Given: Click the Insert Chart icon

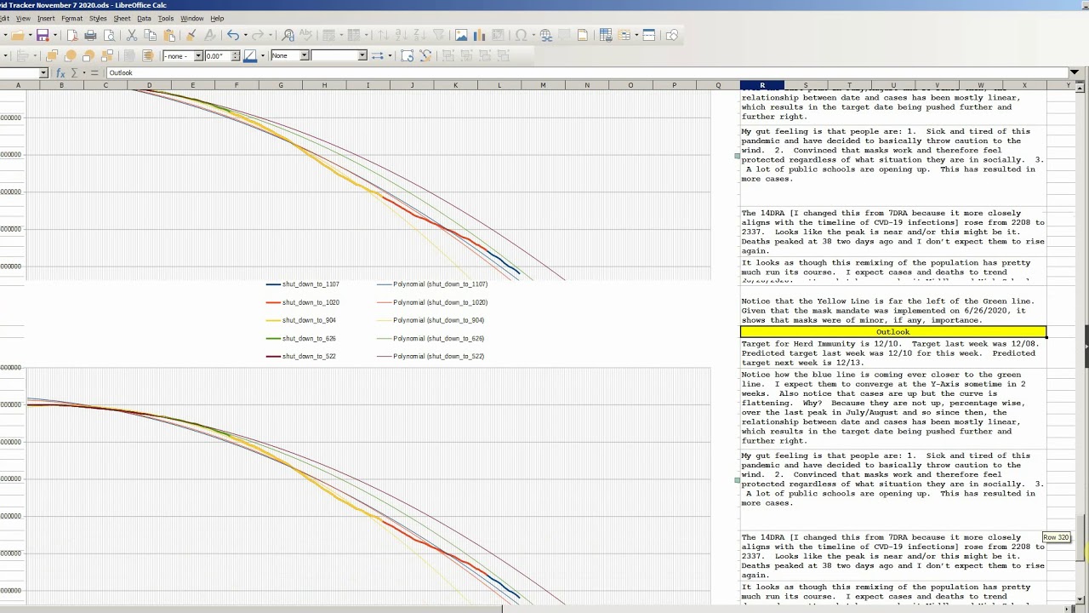Looking at the screenshot, I should tap(480, 35).
